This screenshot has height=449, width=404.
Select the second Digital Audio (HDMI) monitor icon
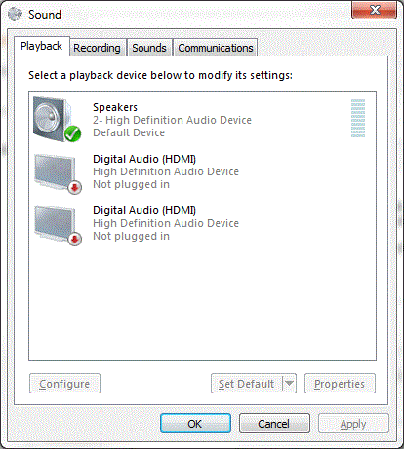pyautogui.click(x=58, y=226)
